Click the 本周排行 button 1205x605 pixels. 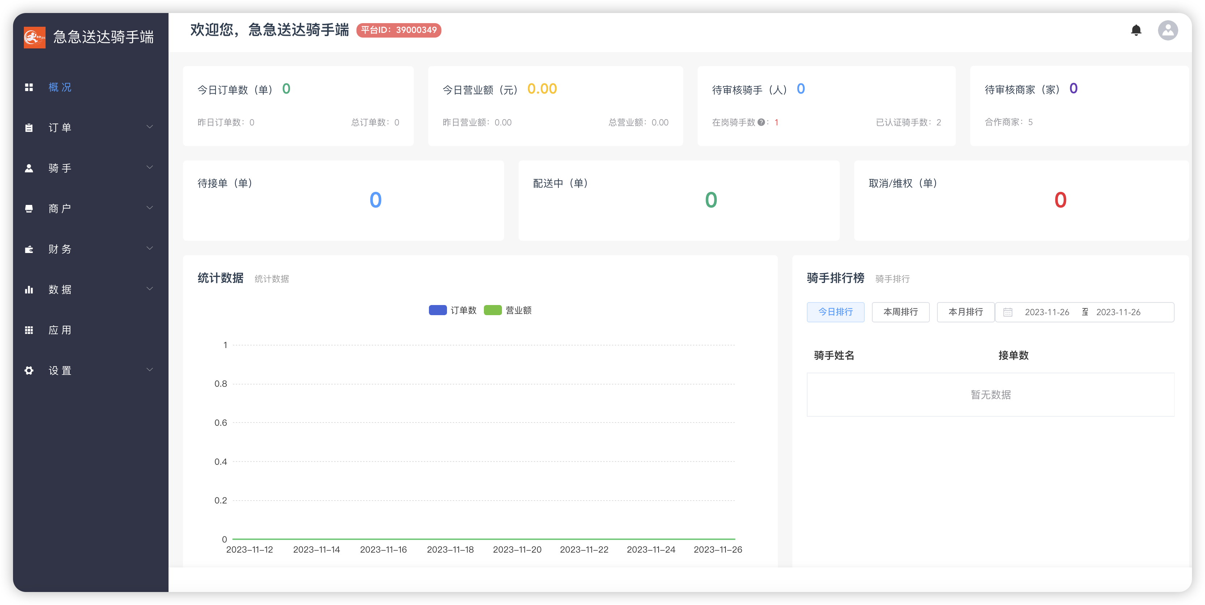pos(900,312)
